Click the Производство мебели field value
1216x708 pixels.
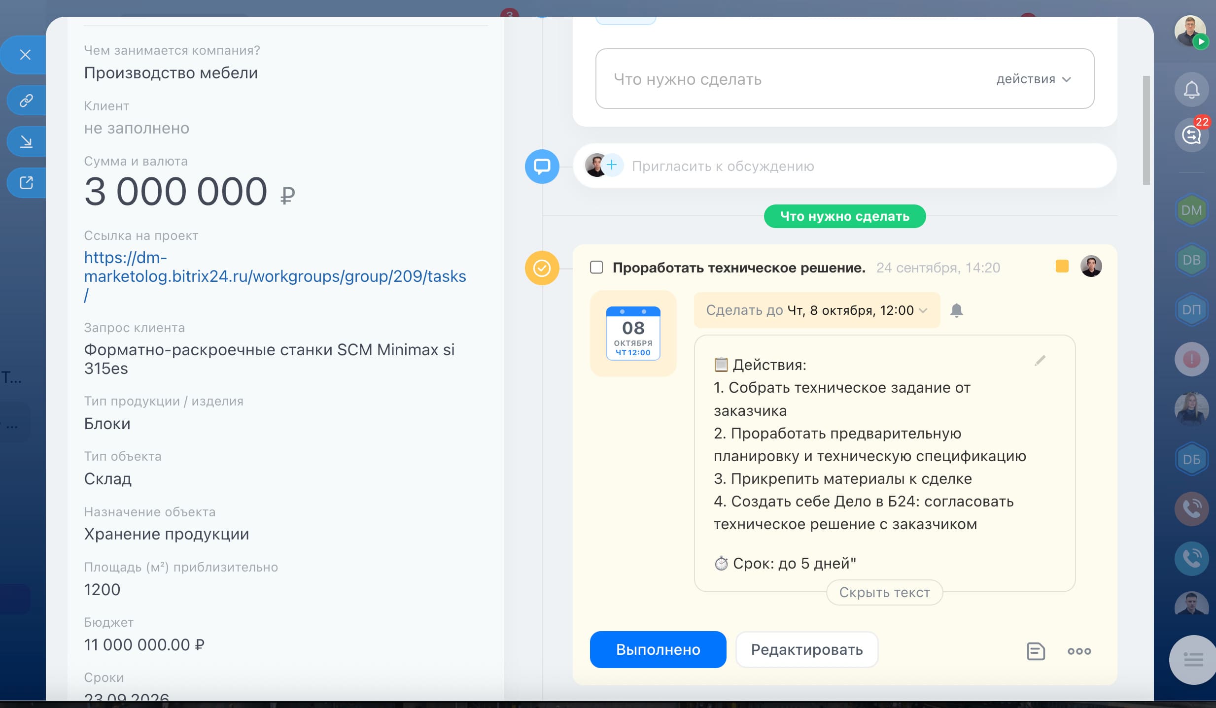171,73
